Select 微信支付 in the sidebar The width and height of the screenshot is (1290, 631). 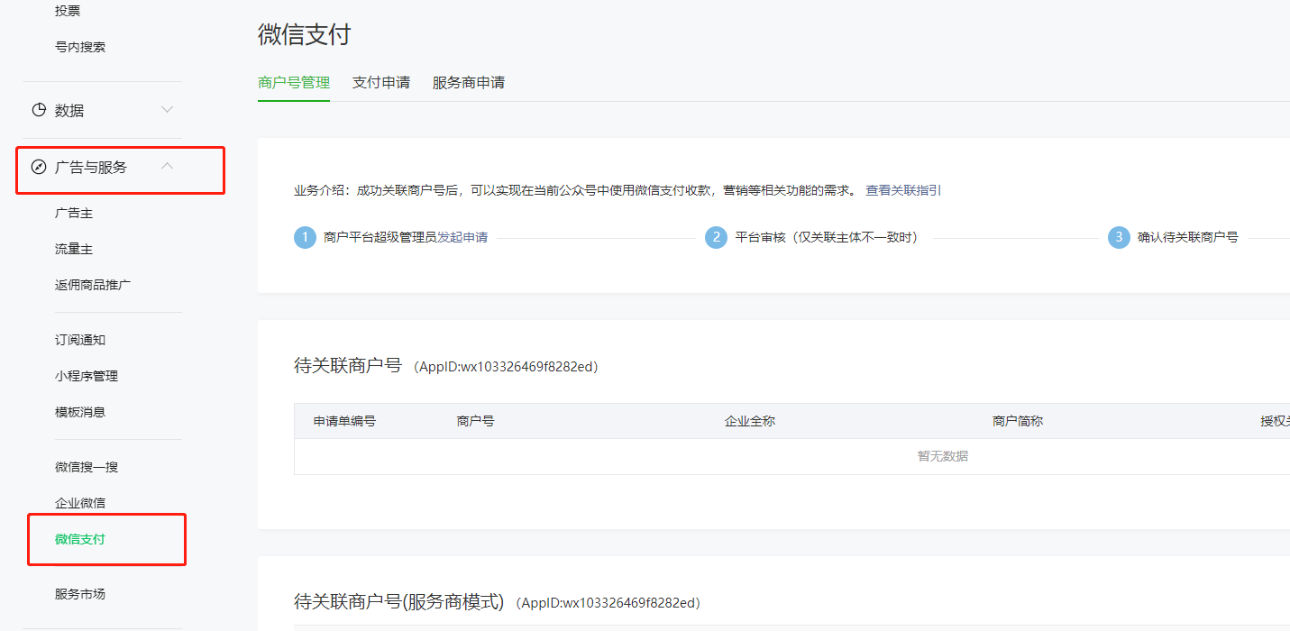80,539
